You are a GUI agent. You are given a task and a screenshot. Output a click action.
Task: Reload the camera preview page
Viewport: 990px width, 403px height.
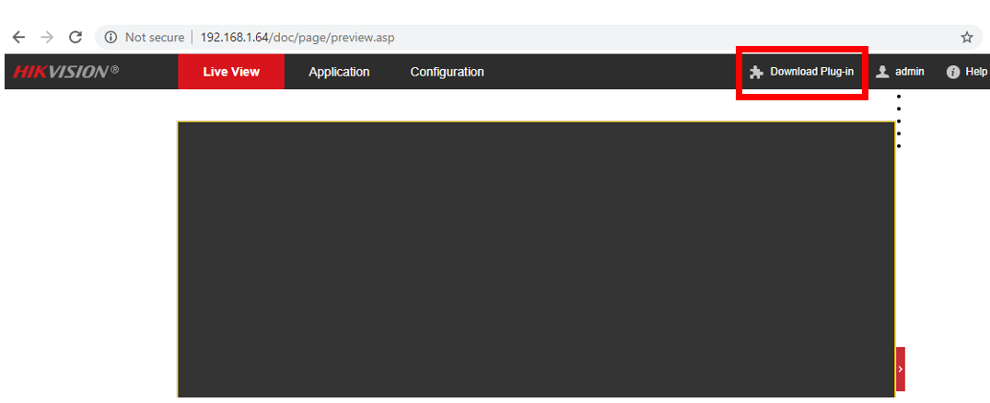tap(76, 38)
